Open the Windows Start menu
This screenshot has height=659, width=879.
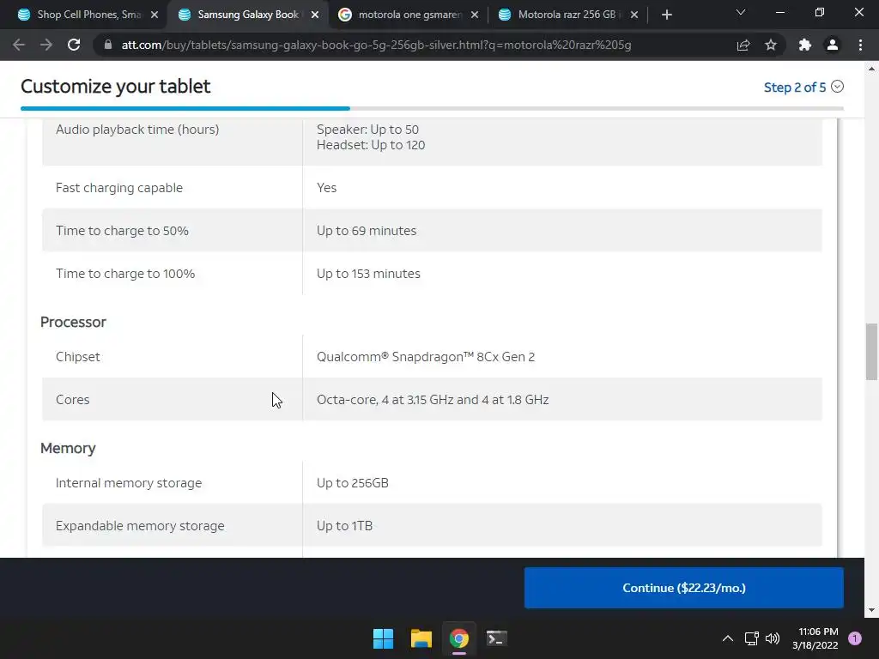click(x=384, y=638)
